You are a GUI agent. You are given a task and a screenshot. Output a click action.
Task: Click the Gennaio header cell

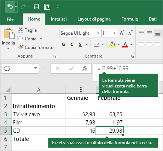coord(81,98)
